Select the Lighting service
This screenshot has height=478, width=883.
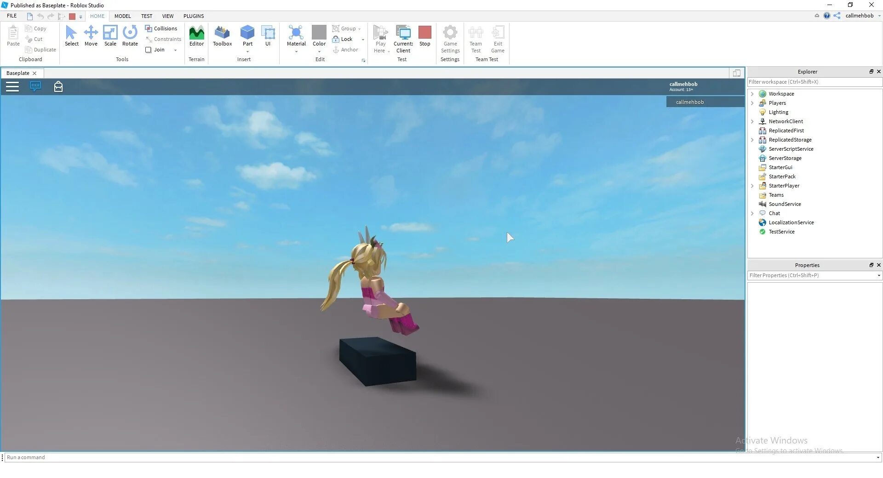coord(778,112)
